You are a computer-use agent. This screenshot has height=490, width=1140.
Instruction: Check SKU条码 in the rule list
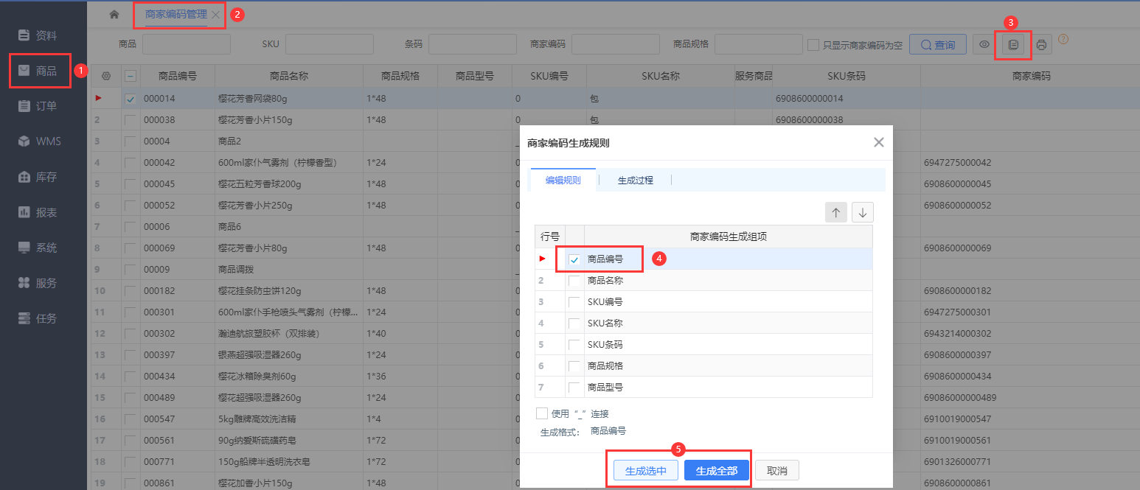point(574,345)
